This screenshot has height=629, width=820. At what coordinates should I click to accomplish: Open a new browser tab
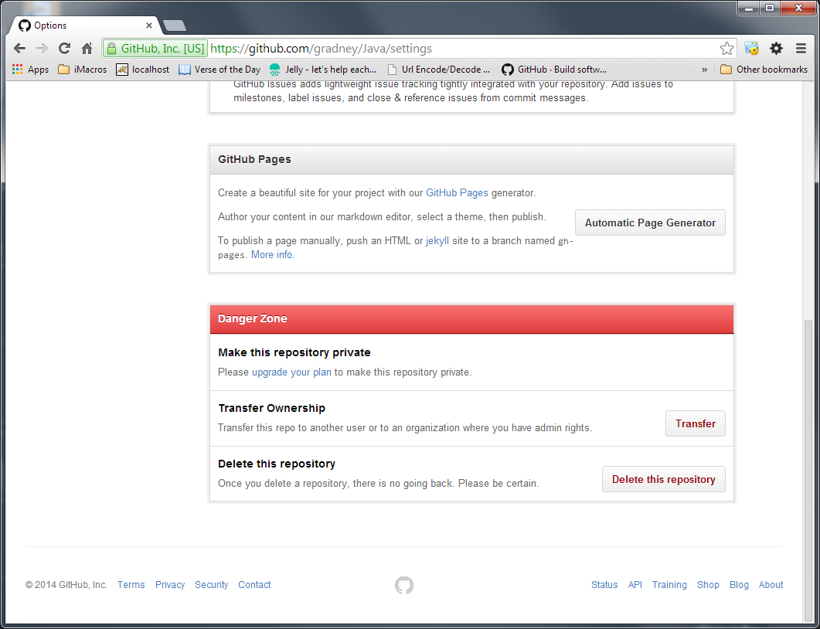174,24
